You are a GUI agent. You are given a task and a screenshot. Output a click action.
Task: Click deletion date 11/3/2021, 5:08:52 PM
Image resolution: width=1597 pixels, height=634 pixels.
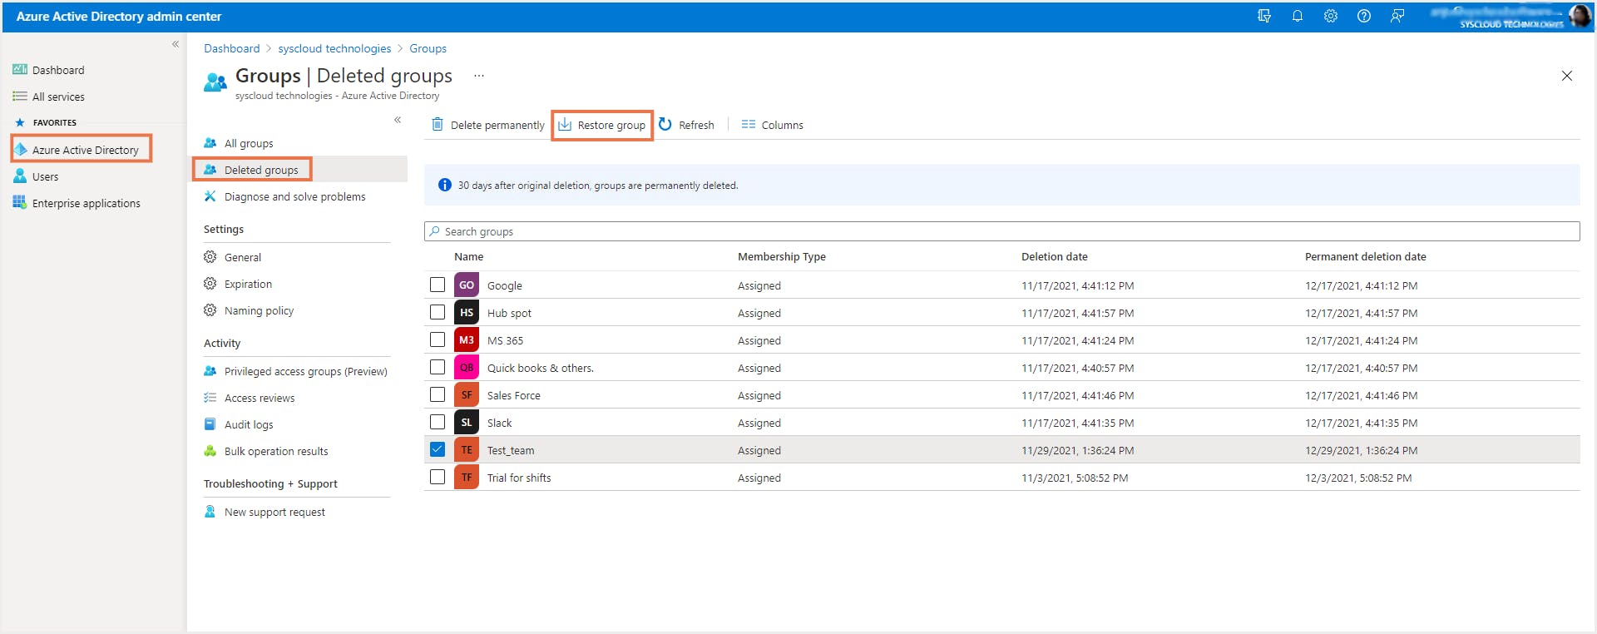tap(1075, 478)
